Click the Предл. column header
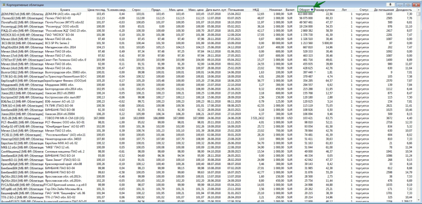 (x=155, y=10)
